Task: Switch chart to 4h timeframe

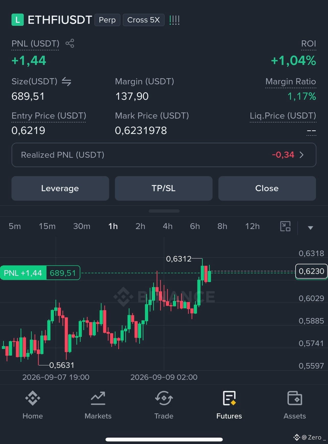Action: click(x=168, y=226)
